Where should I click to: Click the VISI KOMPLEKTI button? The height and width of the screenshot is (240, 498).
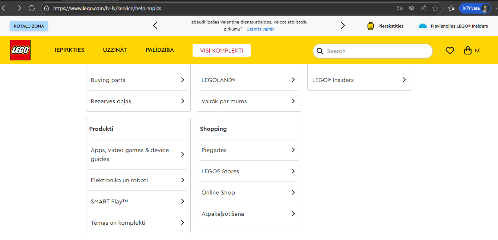[222, 51]
